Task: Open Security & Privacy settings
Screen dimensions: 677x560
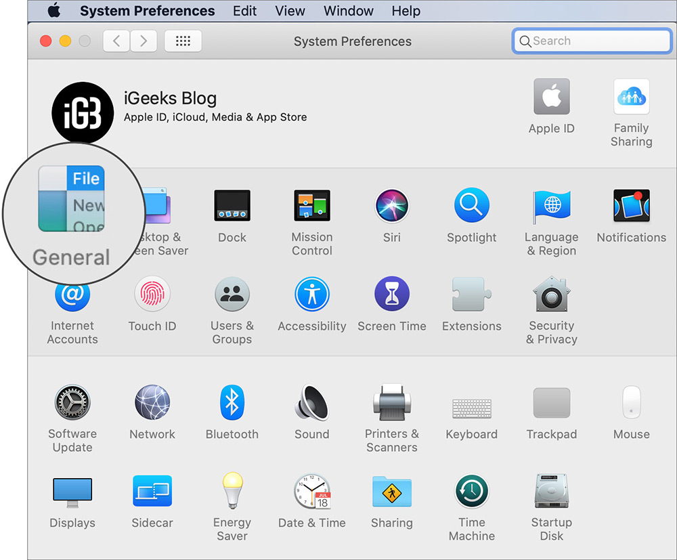Action: [552, 294]
